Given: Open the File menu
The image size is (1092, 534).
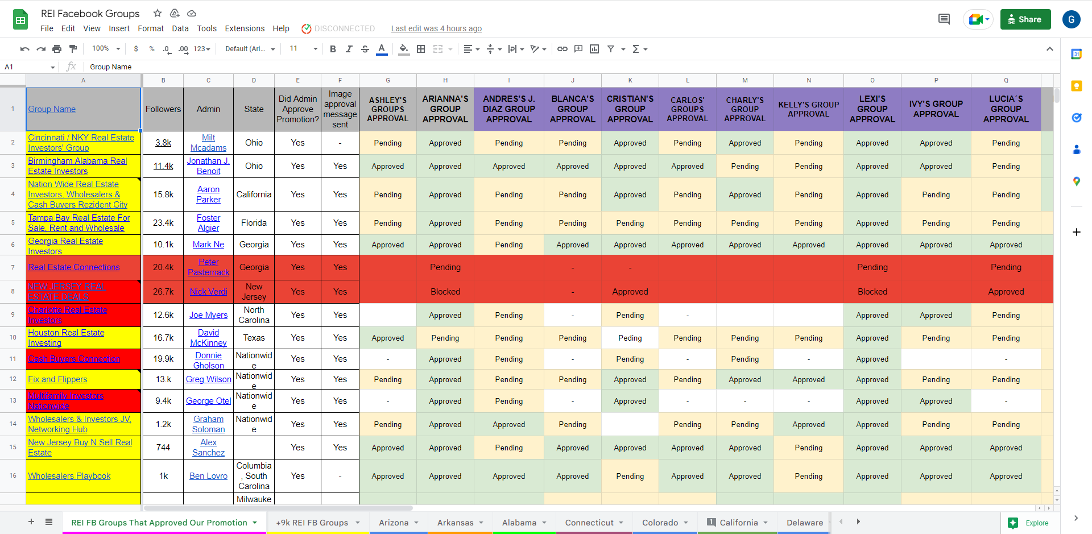Looking at the screenshot, I should click(x=47, y=28).
